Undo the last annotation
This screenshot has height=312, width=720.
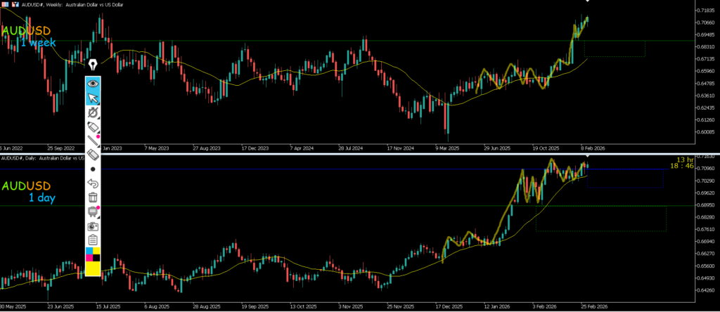92,184
